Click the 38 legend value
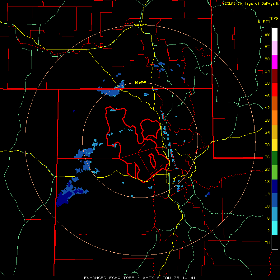Screen dimensions: 280x280 267,120
